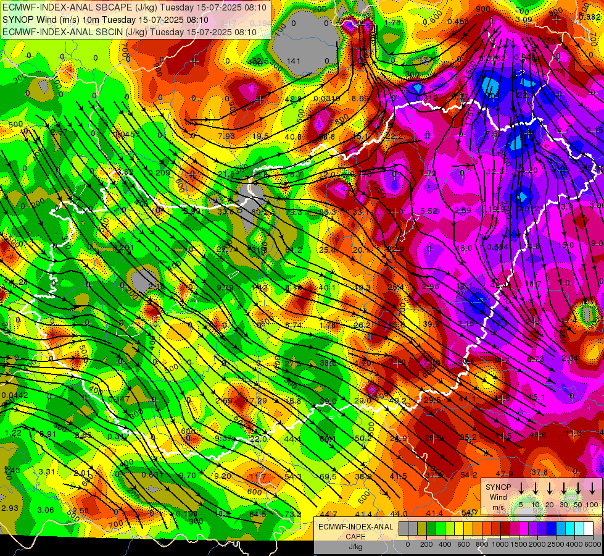Click the map value 0.458
The image size is (604, 556).
(458, 21)
